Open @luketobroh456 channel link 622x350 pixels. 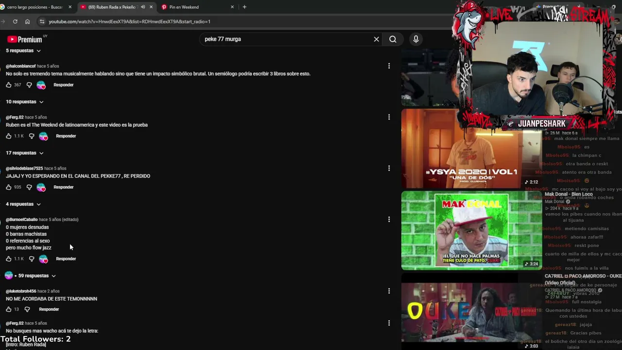(21, 291)
